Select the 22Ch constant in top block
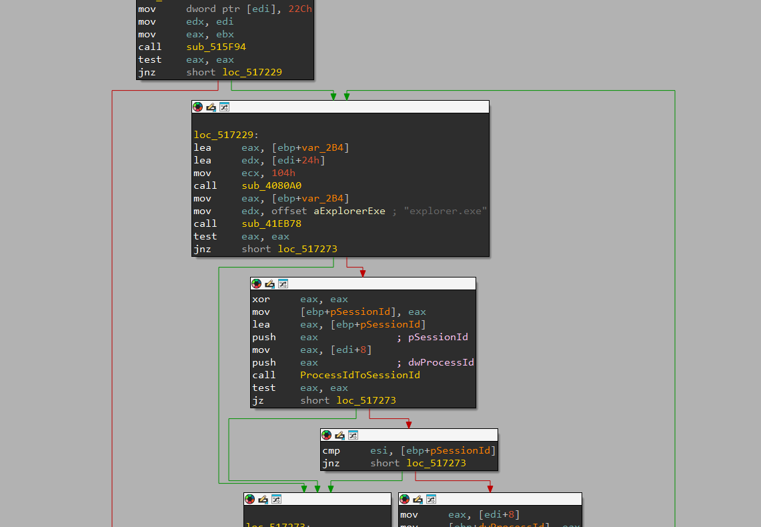Image resolution: width=761 pixels, height=527 pixels. [x=300, y=9]
